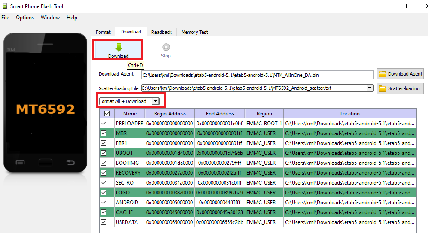
Task: Select the EBR1 name cell
Action: coord(130,143)
